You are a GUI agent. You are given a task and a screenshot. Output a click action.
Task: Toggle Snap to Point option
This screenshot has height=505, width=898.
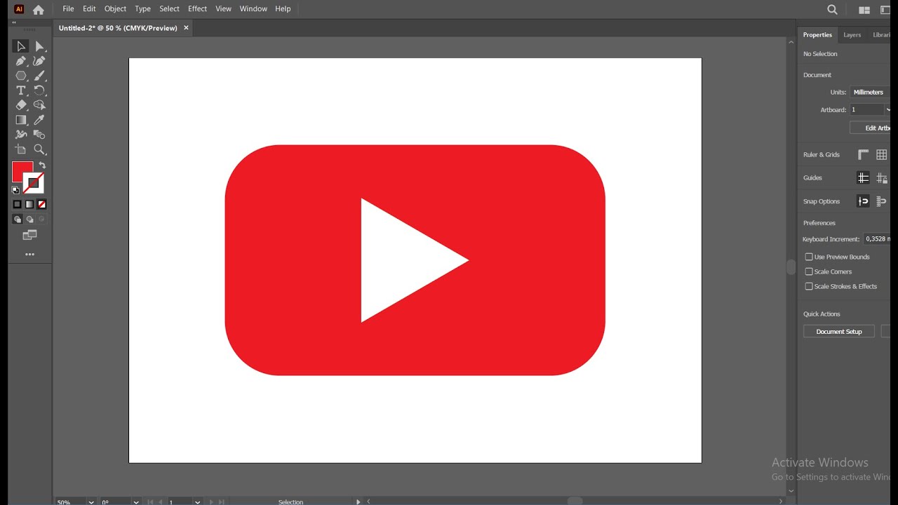863,201
